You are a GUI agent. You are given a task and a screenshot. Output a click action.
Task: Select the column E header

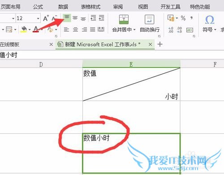(x=131, y=64)
